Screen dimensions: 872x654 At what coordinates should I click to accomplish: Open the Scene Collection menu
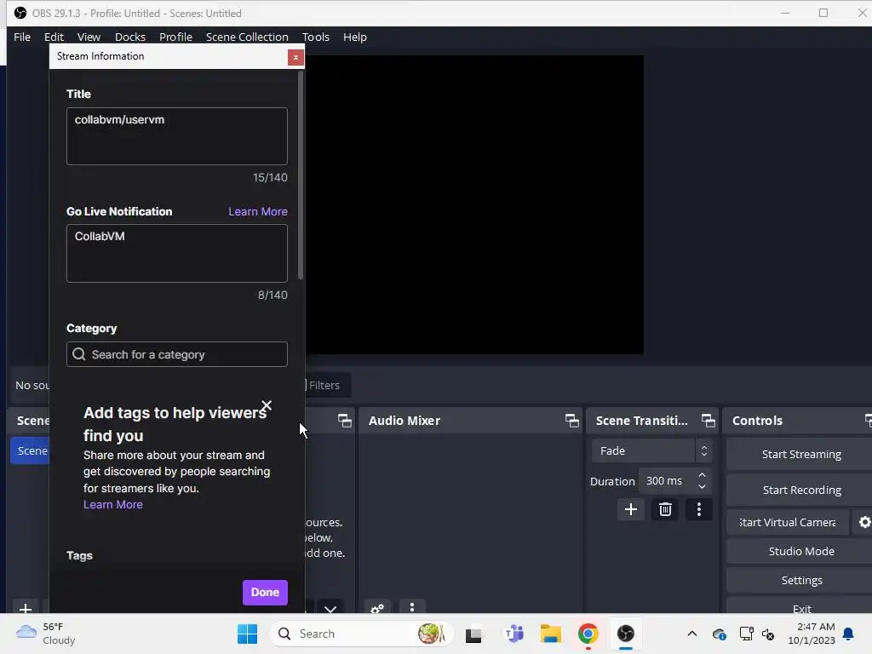(247, 37)
